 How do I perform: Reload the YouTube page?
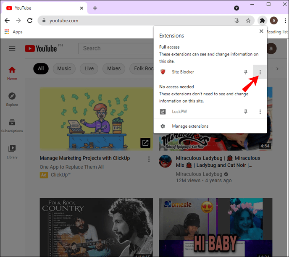30,21
